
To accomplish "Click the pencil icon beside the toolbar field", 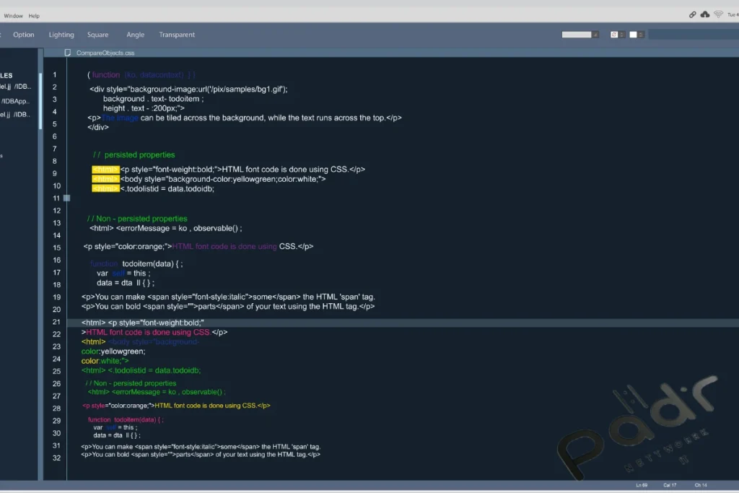I will (595, 35).
